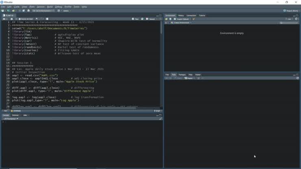Switch to the Console tab
This screenshot has width=301, height=169.
tap(6, 115)
